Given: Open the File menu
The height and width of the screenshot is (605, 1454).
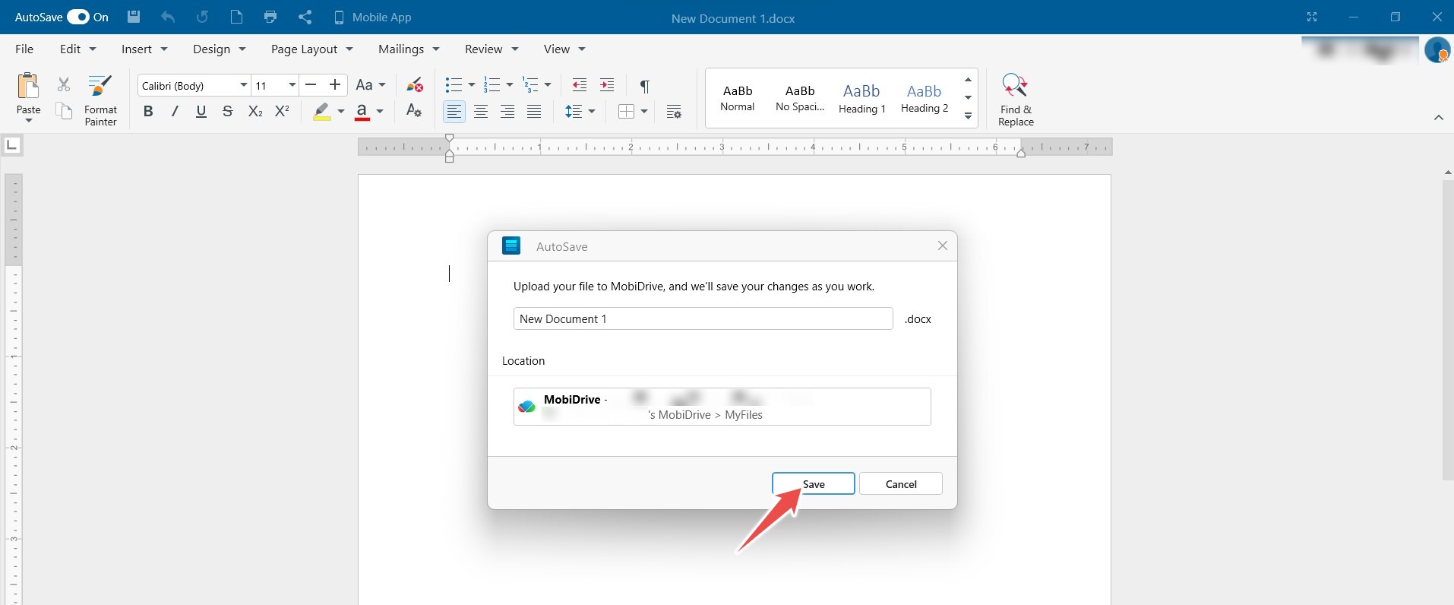Looking at the screenshot, I should [24, 49].
